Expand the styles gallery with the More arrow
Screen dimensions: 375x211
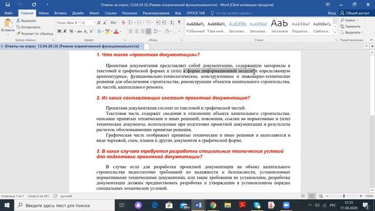coord(335,33)
